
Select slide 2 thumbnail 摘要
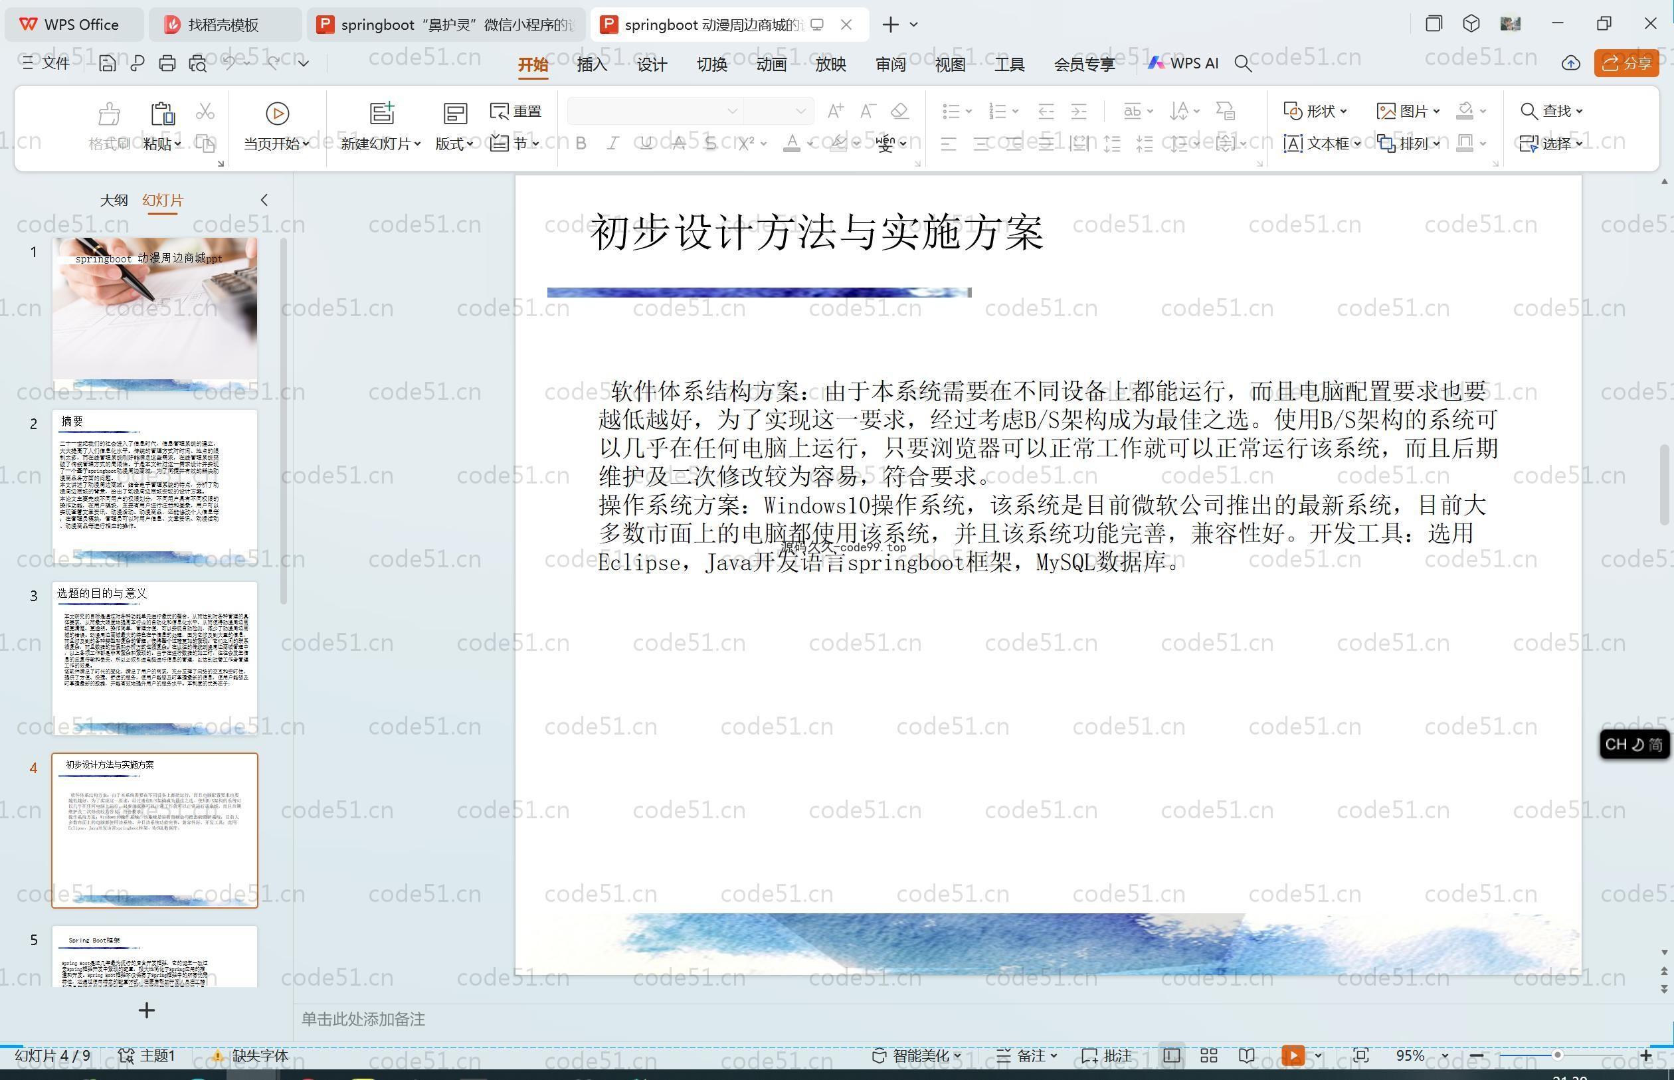(x=155, y=488)
